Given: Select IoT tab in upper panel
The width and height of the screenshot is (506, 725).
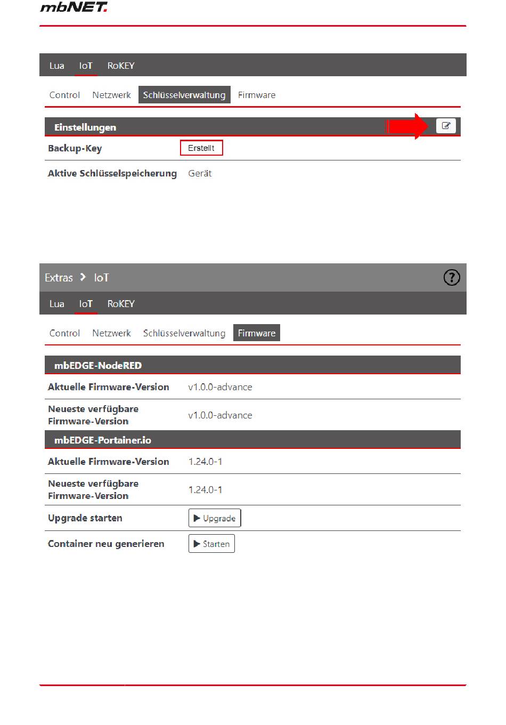Looking at the screenshot, I should pos(86,66).
